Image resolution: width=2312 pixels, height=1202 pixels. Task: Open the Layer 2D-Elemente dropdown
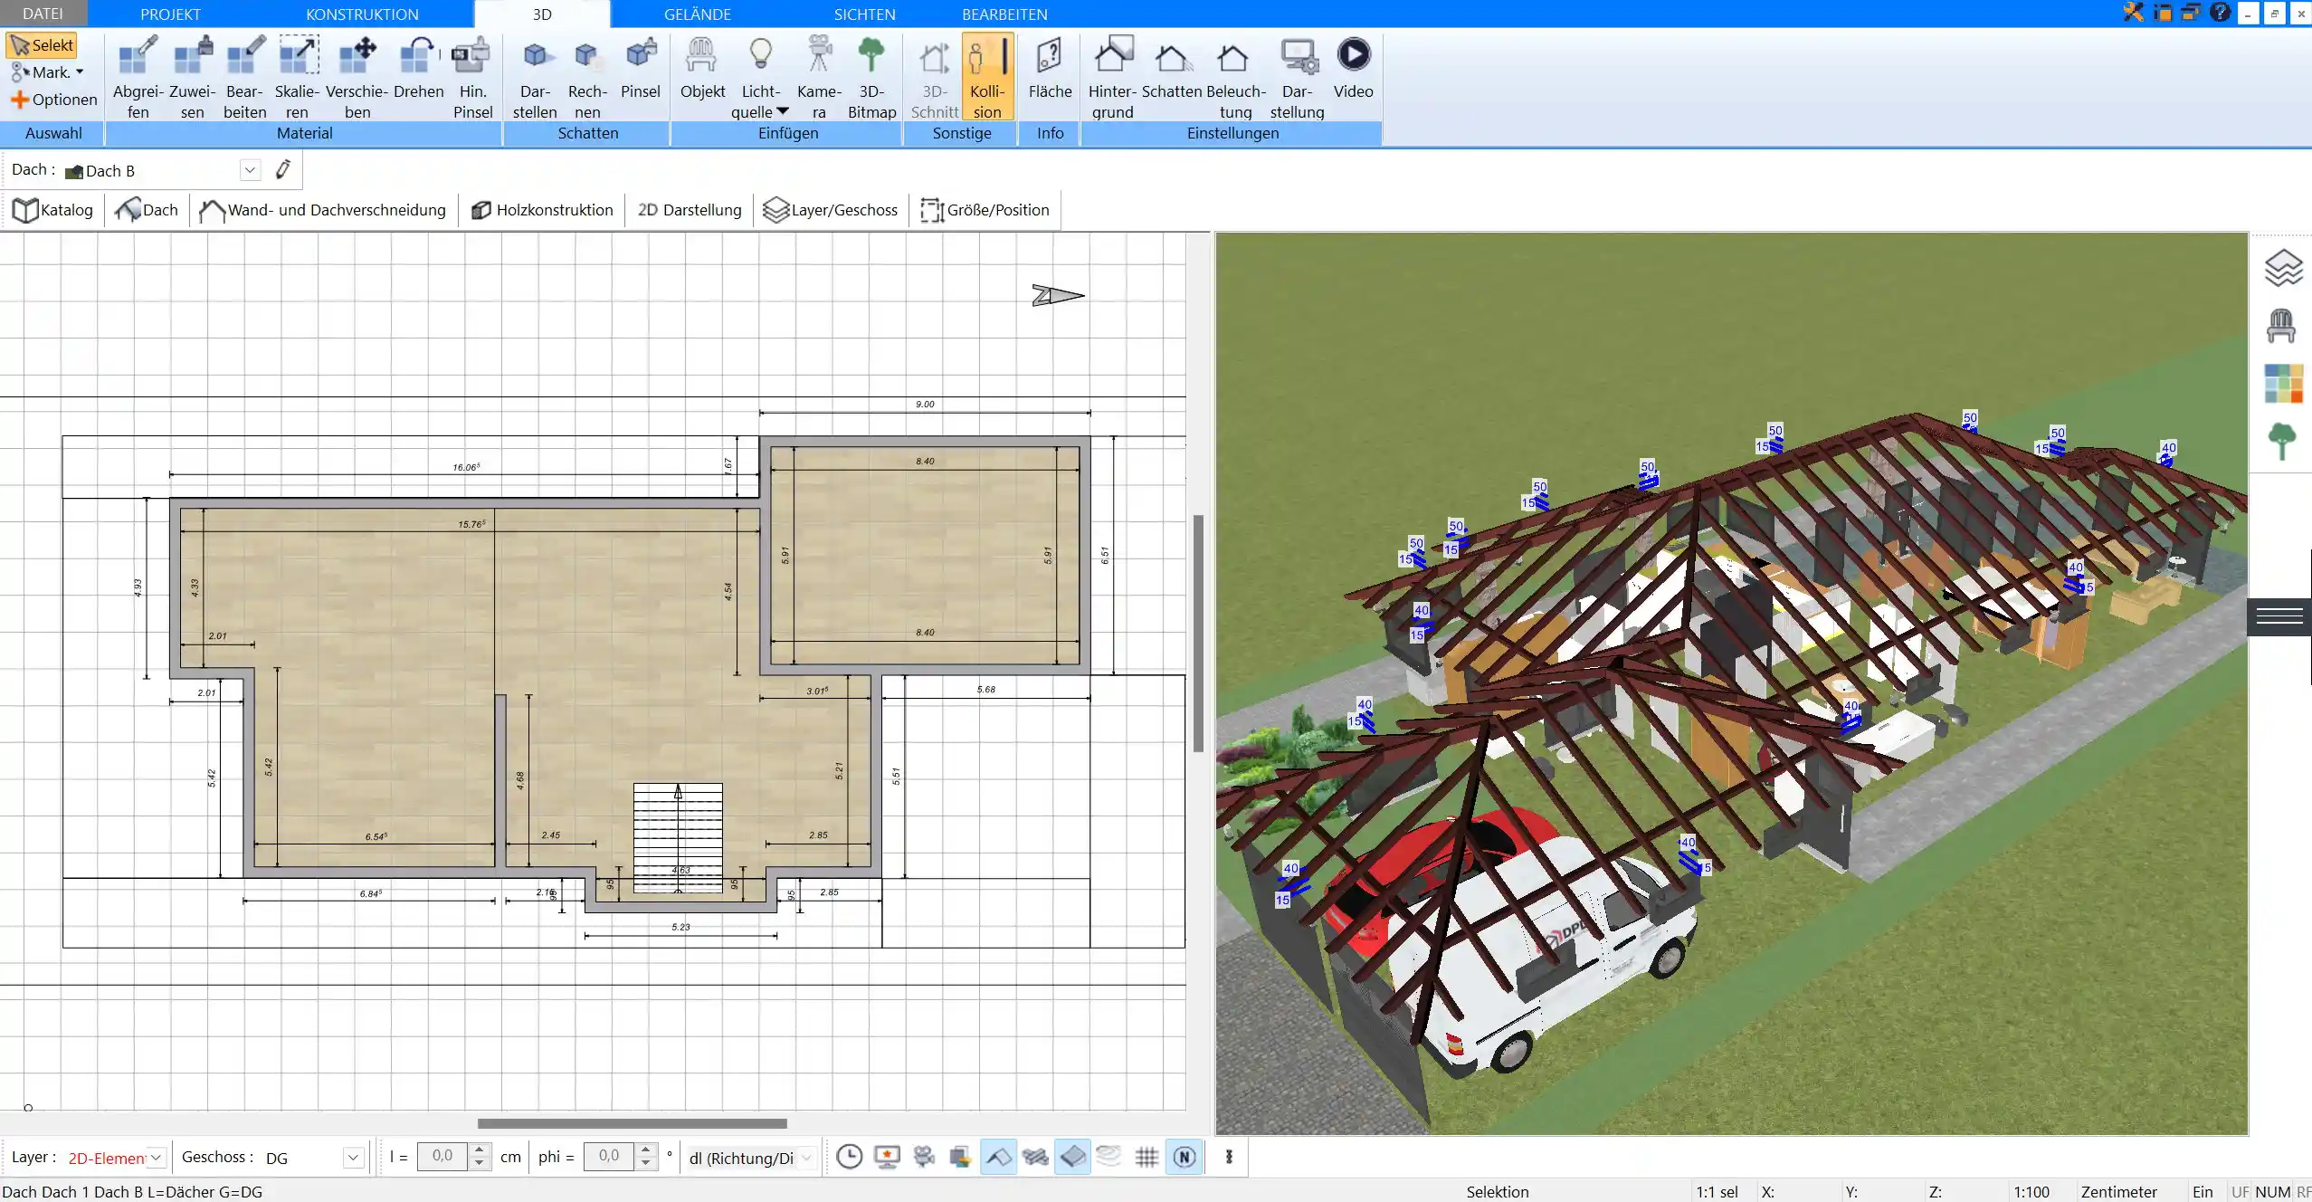[x=156, y=1158]
